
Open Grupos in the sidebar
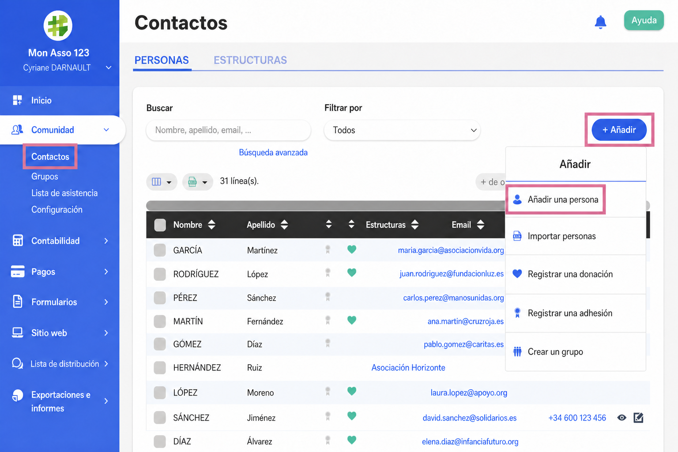(45, 177)
